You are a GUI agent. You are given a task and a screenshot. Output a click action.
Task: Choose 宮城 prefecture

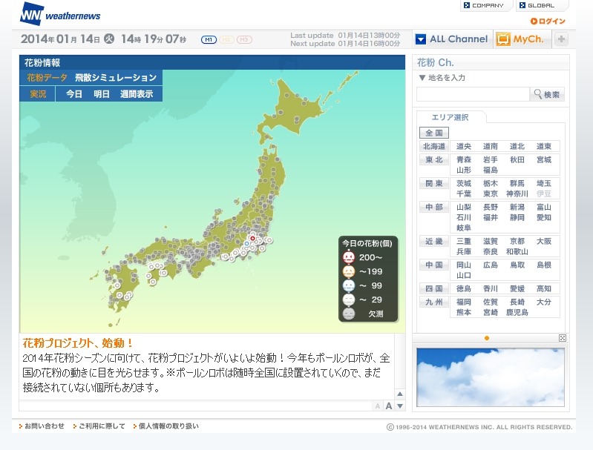tap(544, 159)
